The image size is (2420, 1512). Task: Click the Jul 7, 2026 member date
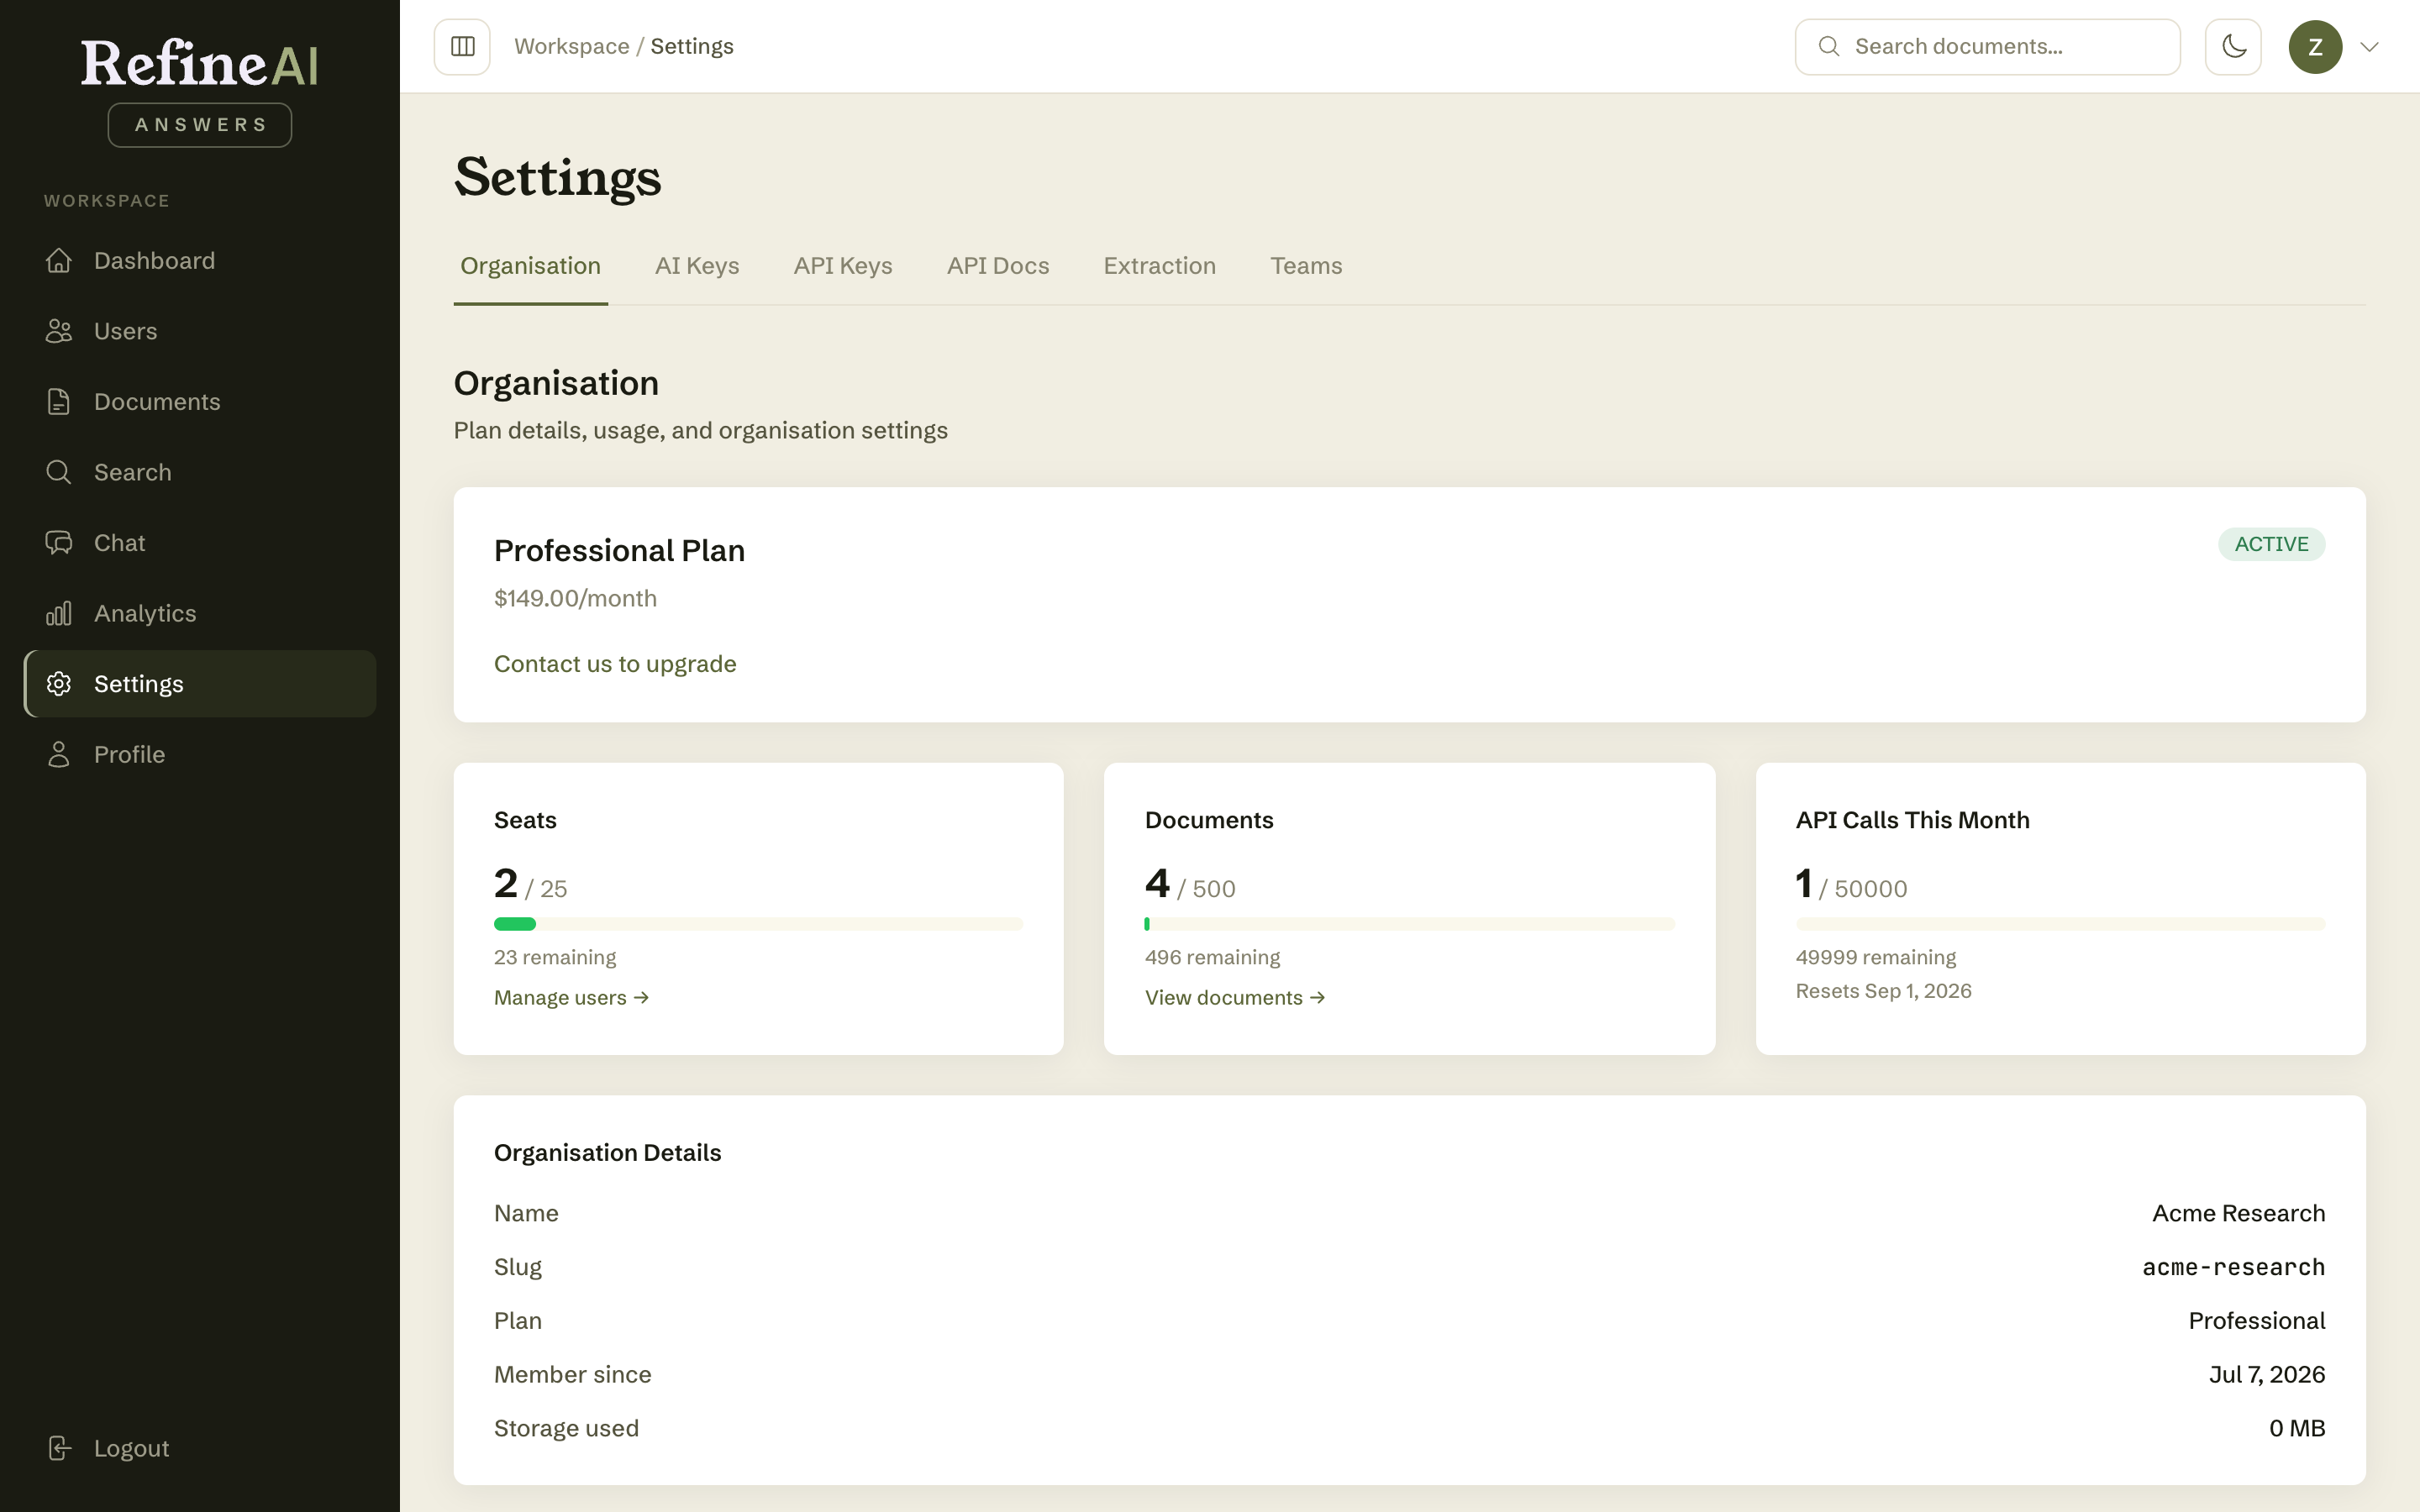[x=2266, y=1375]
